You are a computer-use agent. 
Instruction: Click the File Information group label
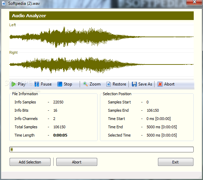(x=25, y=94)
